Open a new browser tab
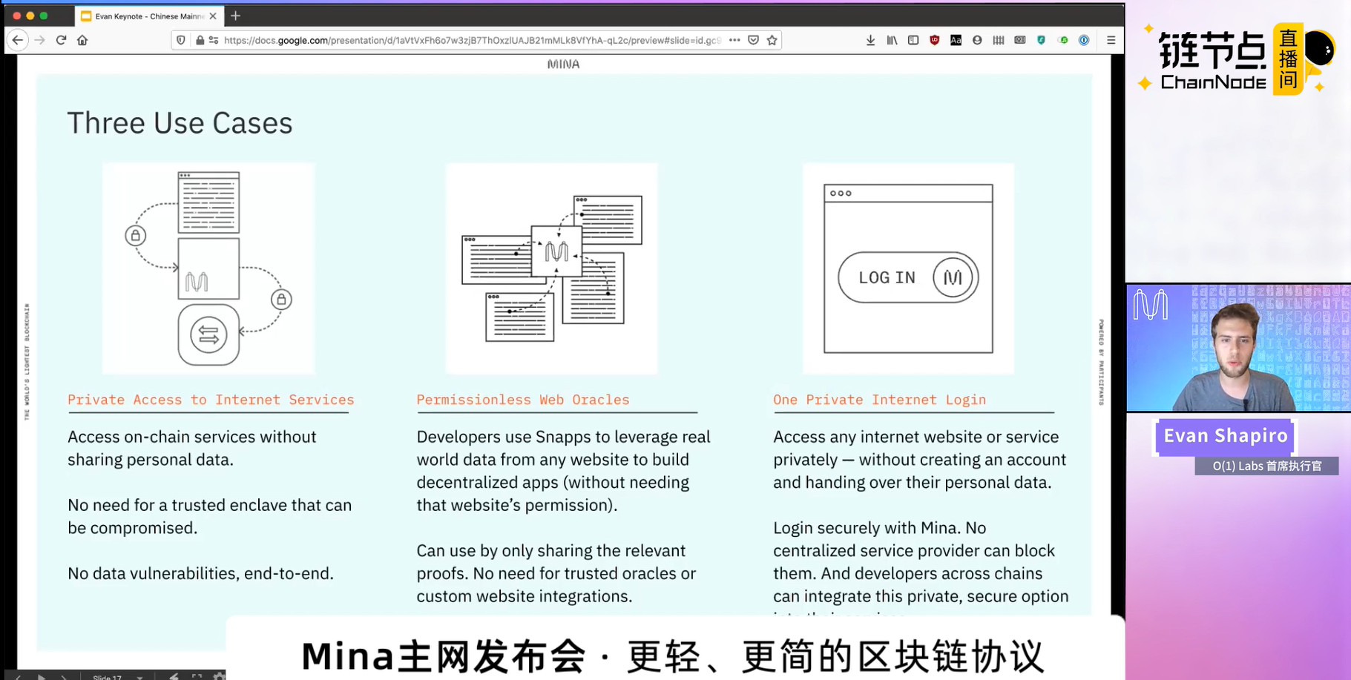 235,16
